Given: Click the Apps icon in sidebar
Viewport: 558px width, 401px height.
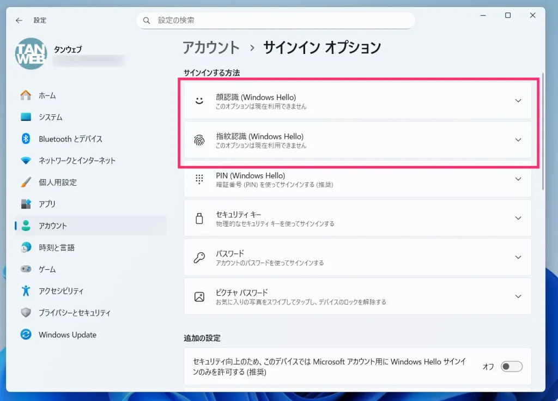Looking at the screenshot, I should 26,204.
